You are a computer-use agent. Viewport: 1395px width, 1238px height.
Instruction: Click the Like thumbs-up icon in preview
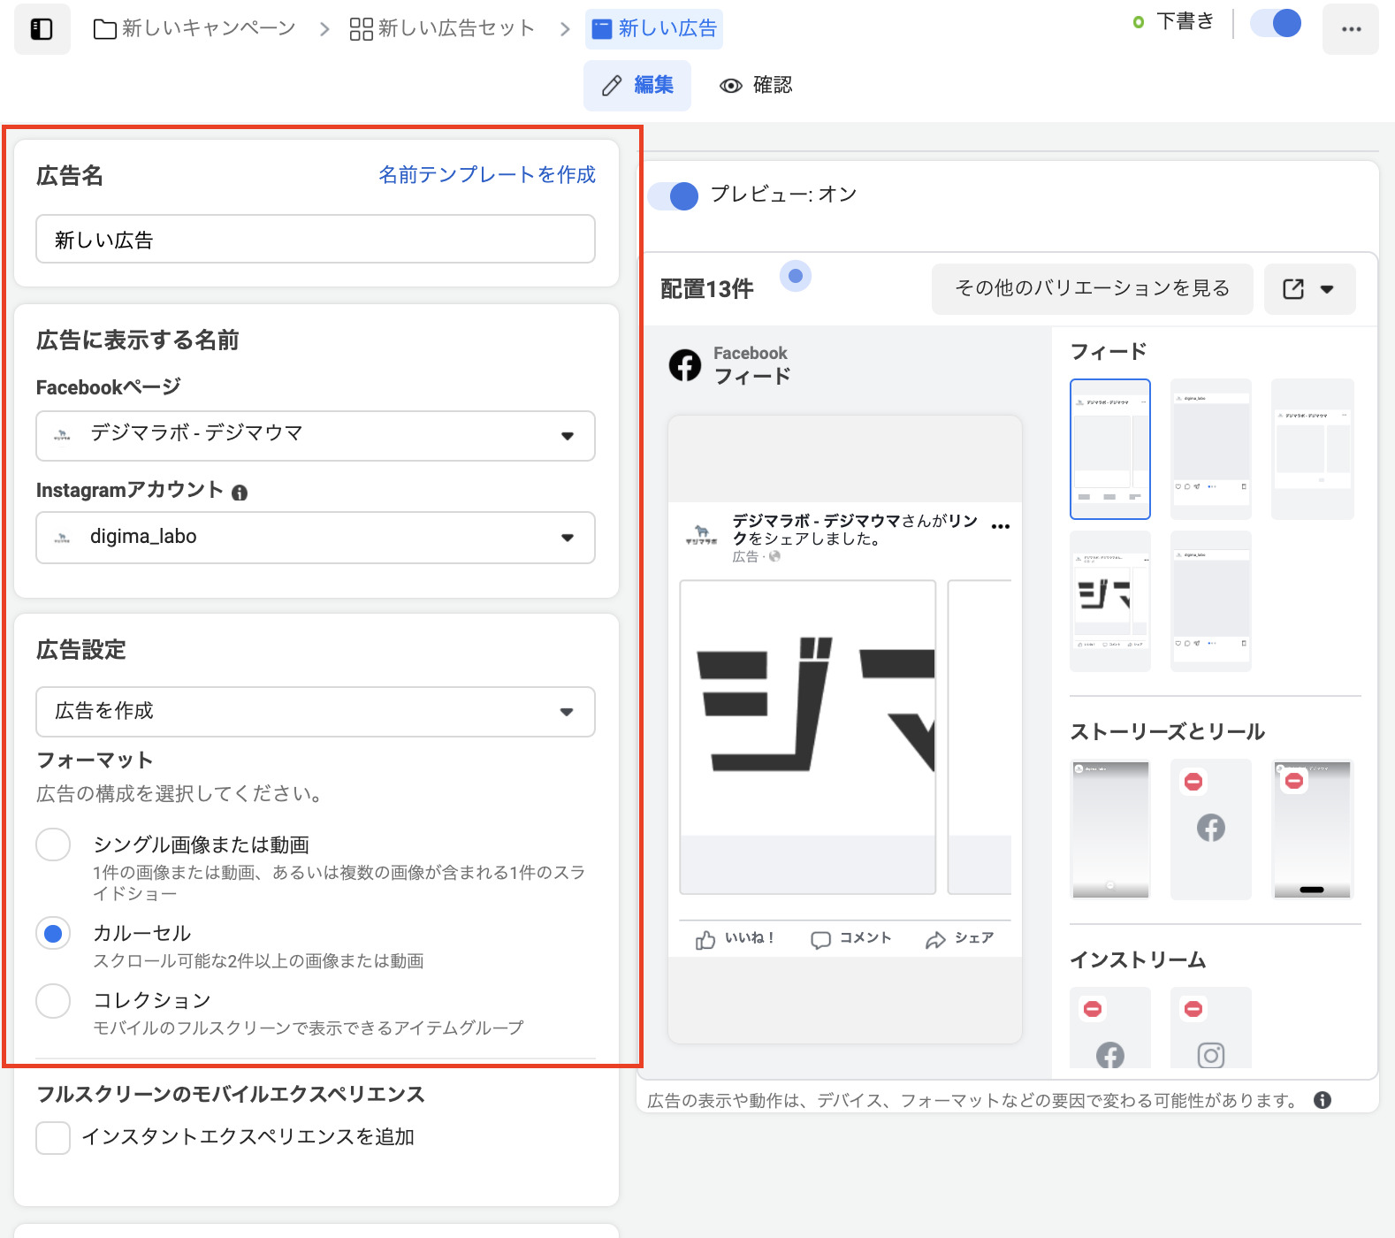pos(705,939)
